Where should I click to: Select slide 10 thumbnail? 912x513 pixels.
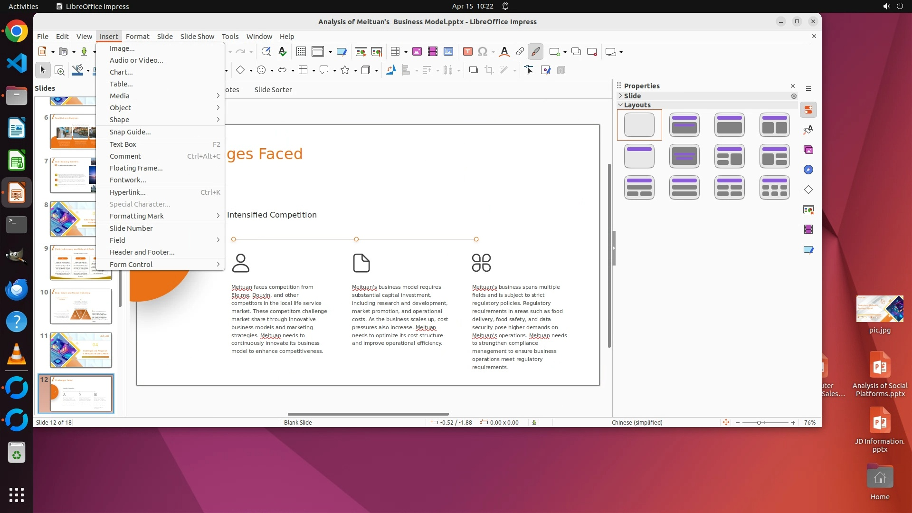click(x=81, y=306)
